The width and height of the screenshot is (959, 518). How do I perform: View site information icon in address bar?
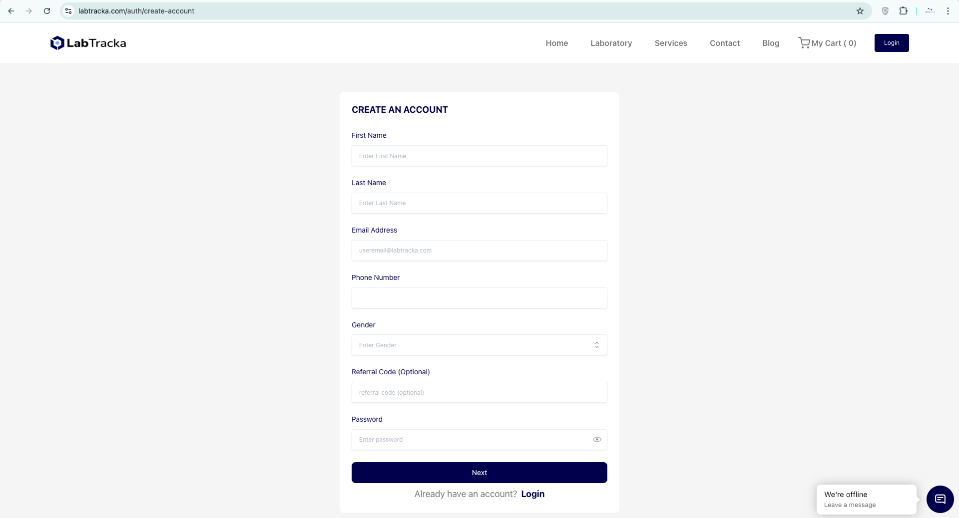click(x=69, y=11)
